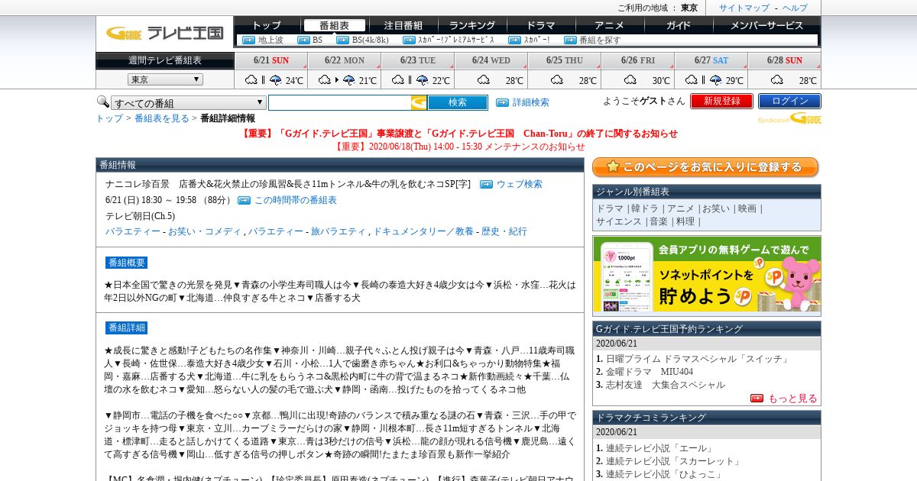The height and width of the screenshot is (481, 917).
Task: Click 韓ドラ in genre list
Action: point(646,208)
